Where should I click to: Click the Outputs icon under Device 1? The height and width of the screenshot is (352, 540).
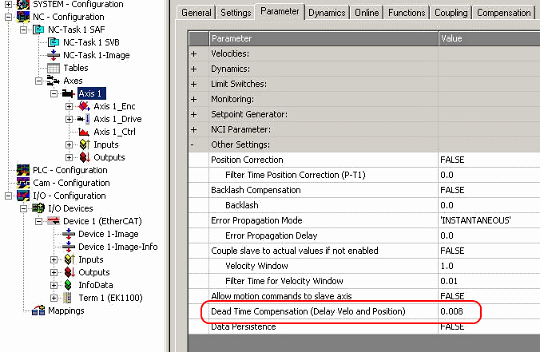pyautogui.click(x=69, y=272)
